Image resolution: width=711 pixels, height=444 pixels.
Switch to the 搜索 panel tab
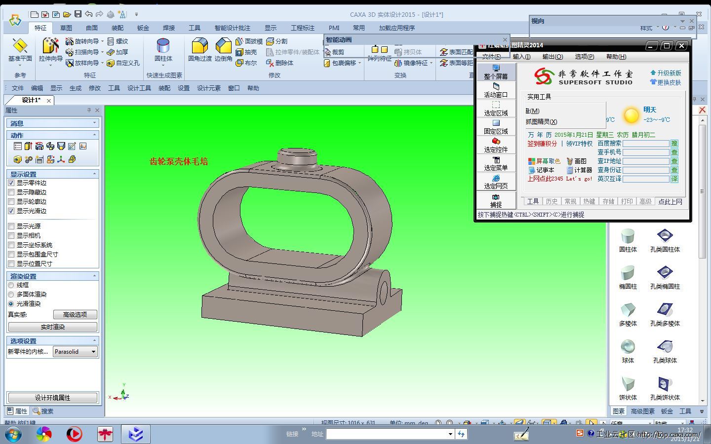click(43, 411)
